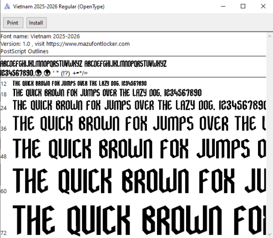Click the 48 point pangram sample text

(x=139, y=149)
